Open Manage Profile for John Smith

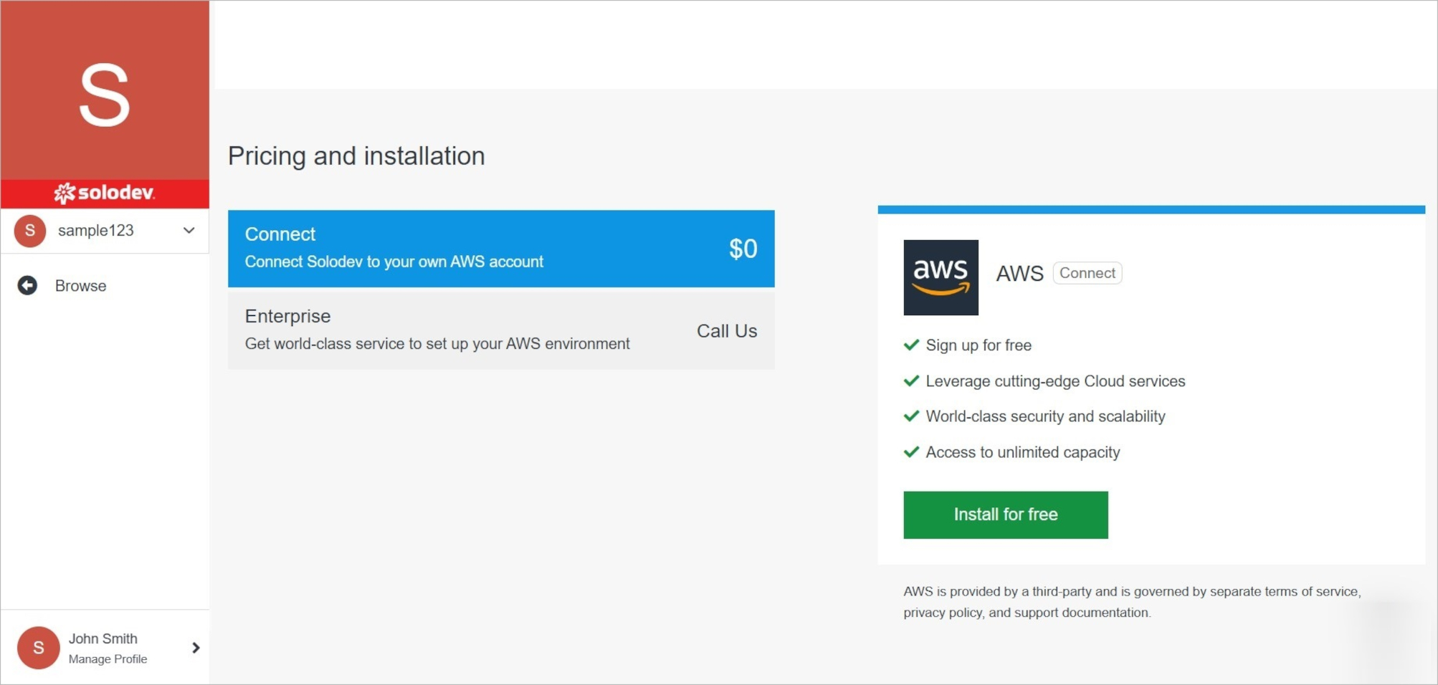(108, 659)
